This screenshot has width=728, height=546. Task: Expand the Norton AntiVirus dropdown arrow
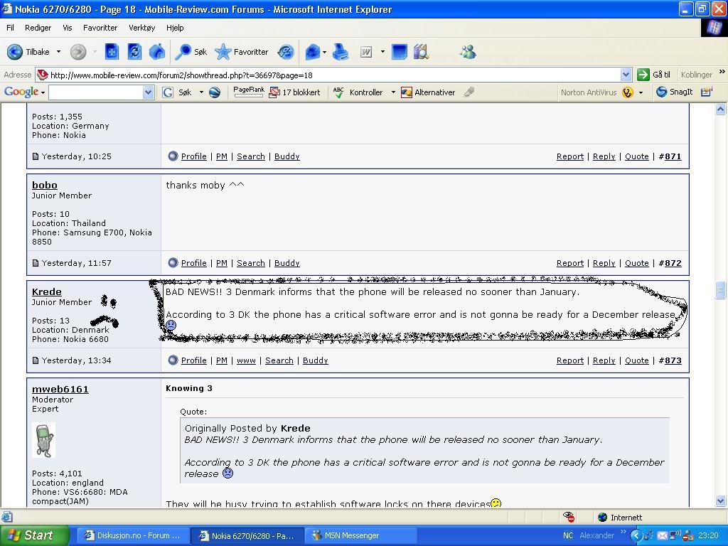(x=641, y=92)
